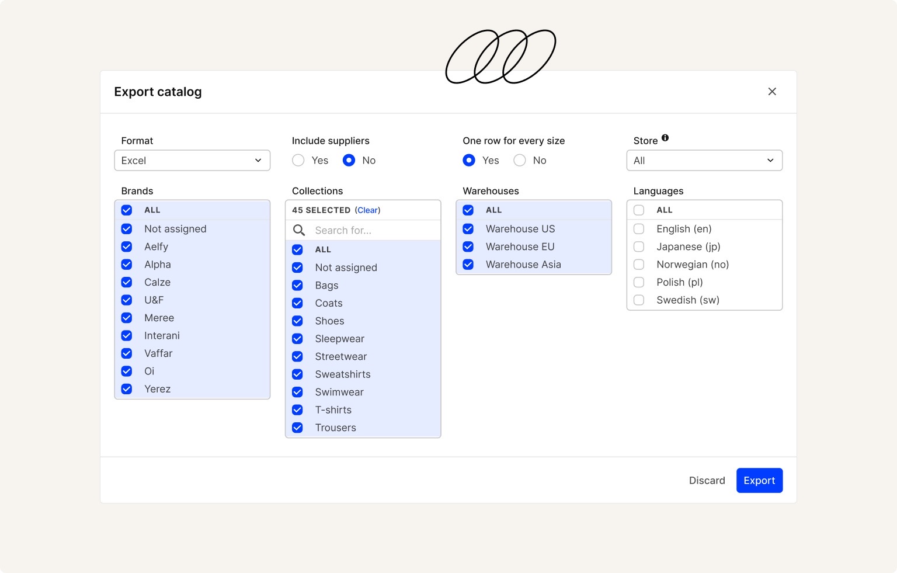Click the search magnifier icon in Collections
Screen dimensions: 897x573
point(299,230)
